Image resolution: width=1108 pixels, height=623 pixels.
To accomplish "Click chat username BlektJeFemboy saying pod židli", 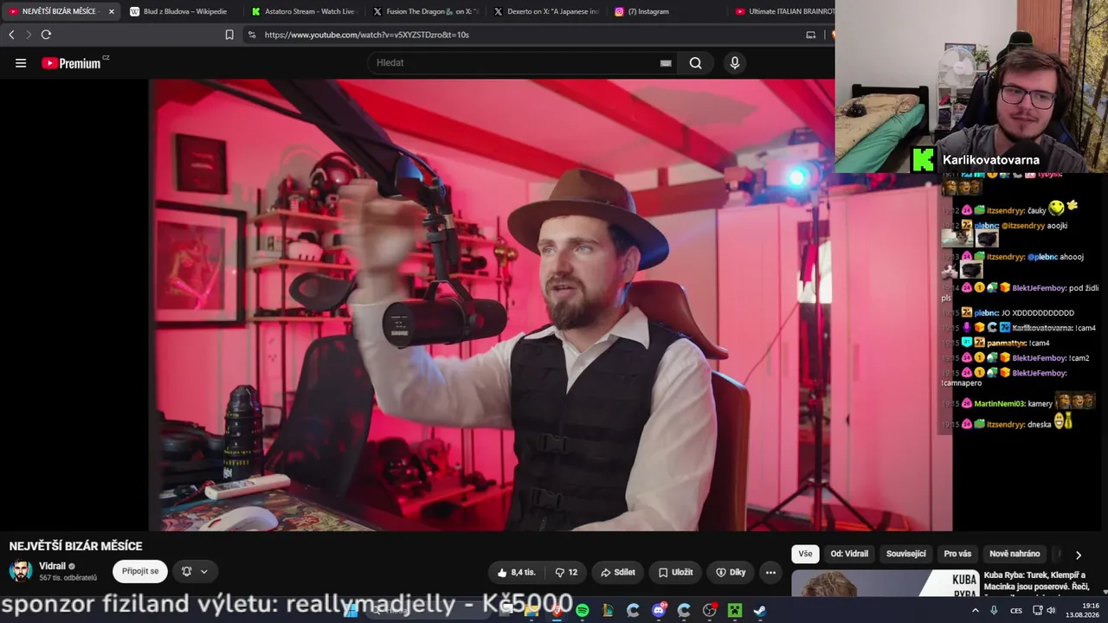I will click(x=1039, y=287).
